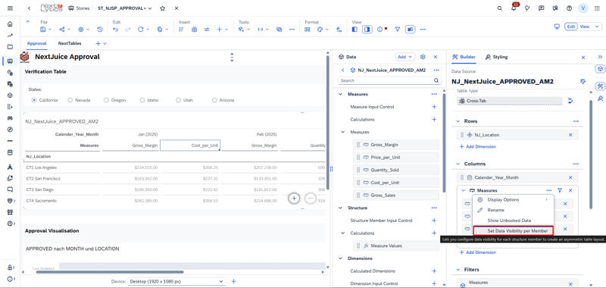Go to Home in the left sidebar
Viewport: 606px width, 288px height.
(10, 24)
